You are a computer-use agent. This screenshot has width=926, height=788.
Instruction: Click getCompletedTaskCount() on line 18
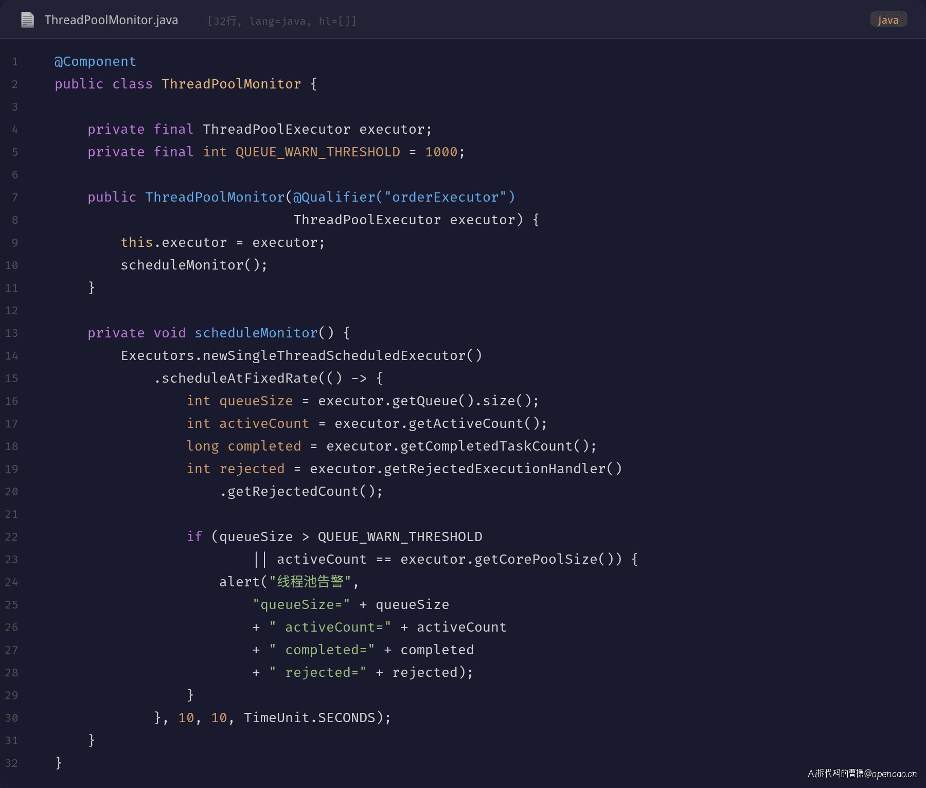[x=495, y=446]
